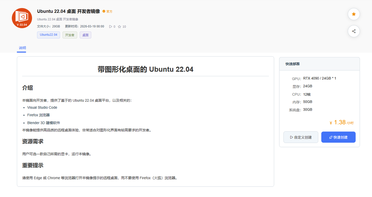Click the star favorite icon button

(354, 14)
